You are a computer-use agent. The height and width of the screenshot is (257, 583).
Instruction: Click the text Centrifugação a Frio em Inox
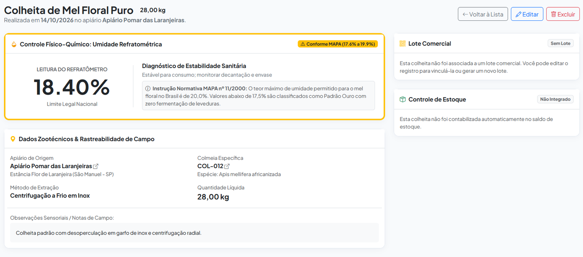click(x=50, y=195)
